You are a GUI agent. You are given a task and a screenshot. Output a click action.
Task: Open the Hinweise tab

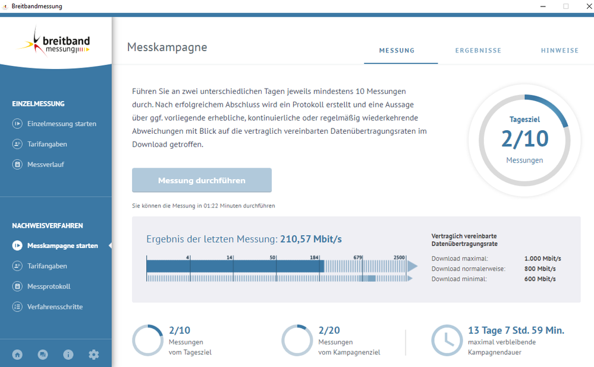click(560, 51)
